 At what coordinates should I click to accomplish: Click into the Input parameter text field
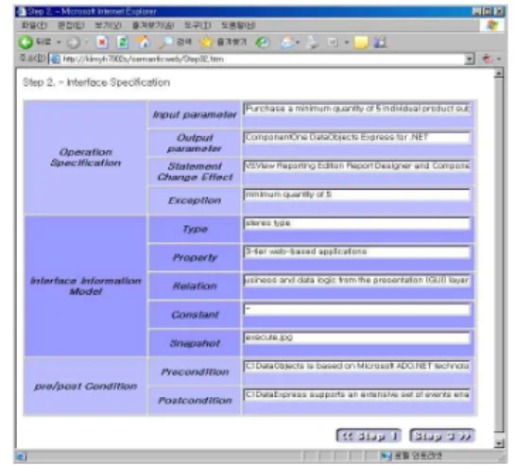[356, 109]
